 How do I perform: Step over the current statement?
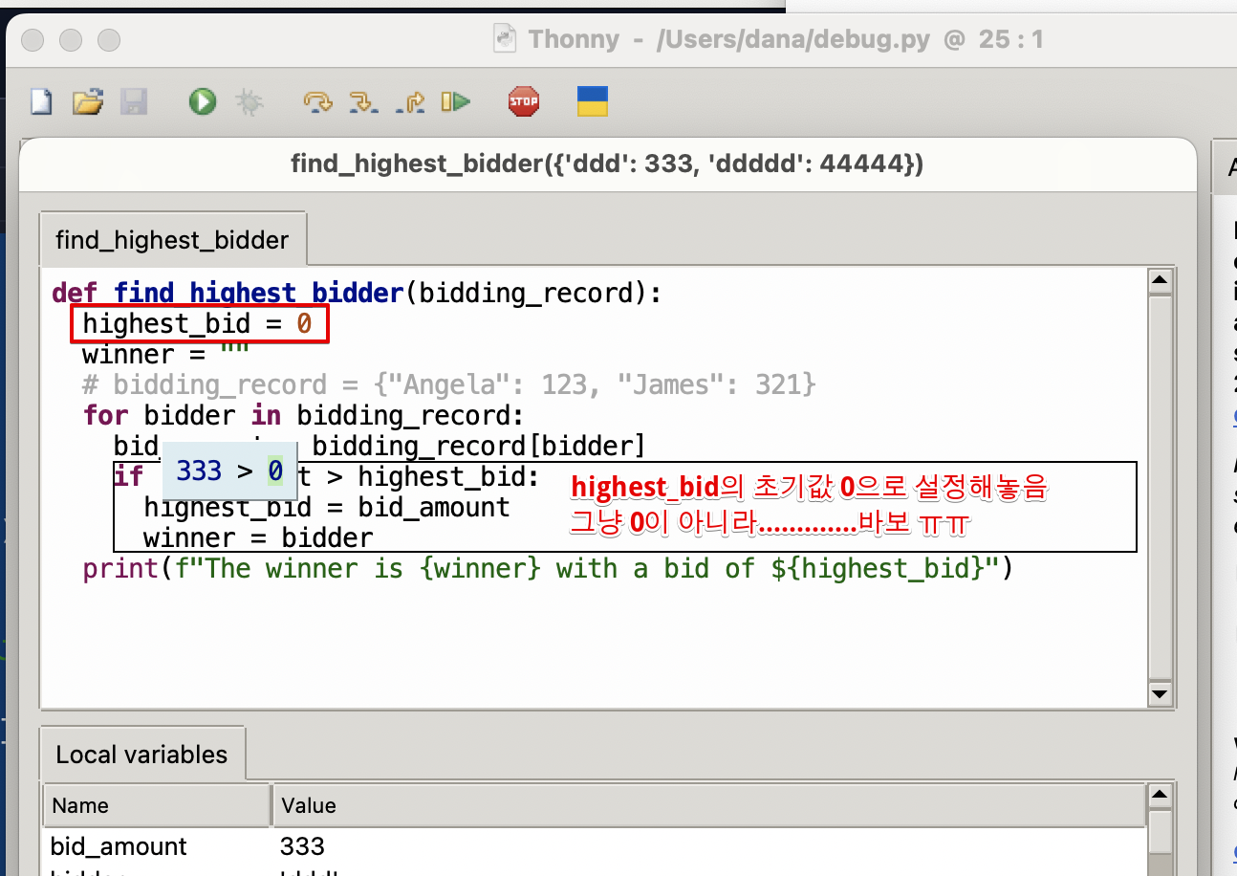point(317,101)
